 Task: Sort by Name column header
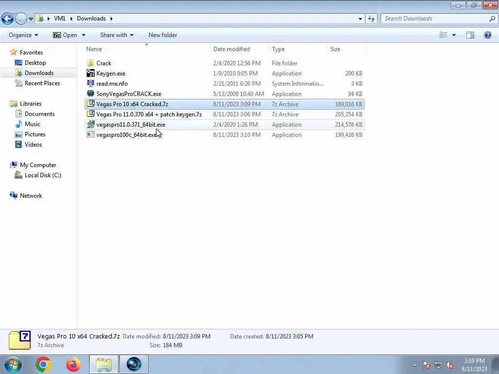click(94, 49)
